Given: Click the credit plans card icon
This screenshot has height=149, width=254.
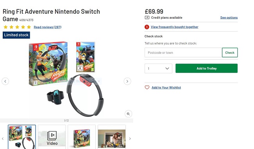Looking at the screenshot, I should click(147, 18).
